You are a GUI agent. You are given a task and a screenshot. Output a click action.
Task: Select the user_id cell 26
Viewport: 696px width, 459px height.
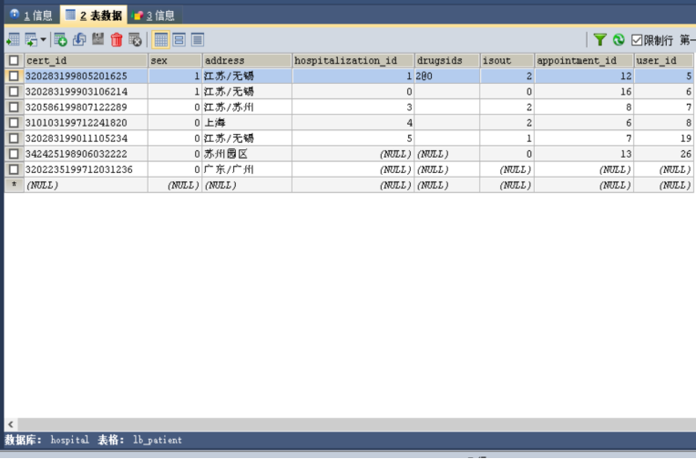(x=663, y=154)
